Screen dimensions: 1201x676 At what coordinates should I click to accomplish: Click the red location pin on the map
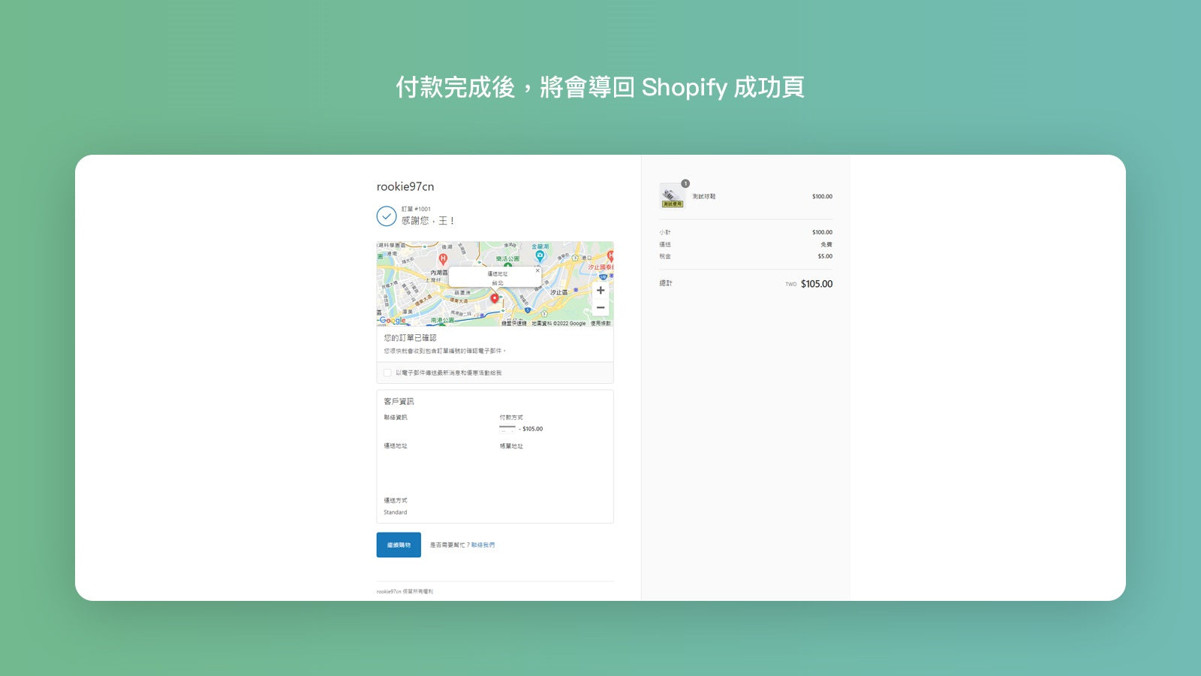coord(495,298)
